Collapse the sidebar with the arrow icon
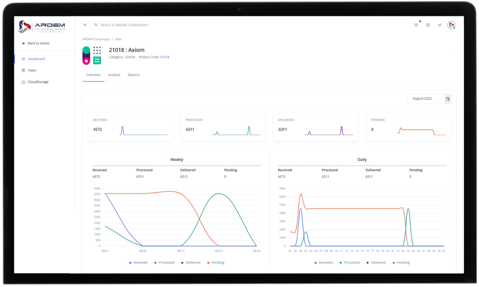Screen dimensions: 479x287 [85, 25]
